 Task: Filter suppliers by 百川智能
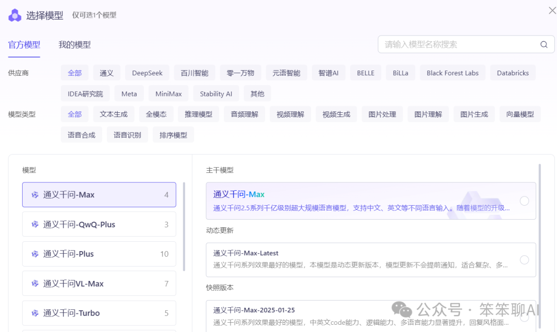coord(194,73)
